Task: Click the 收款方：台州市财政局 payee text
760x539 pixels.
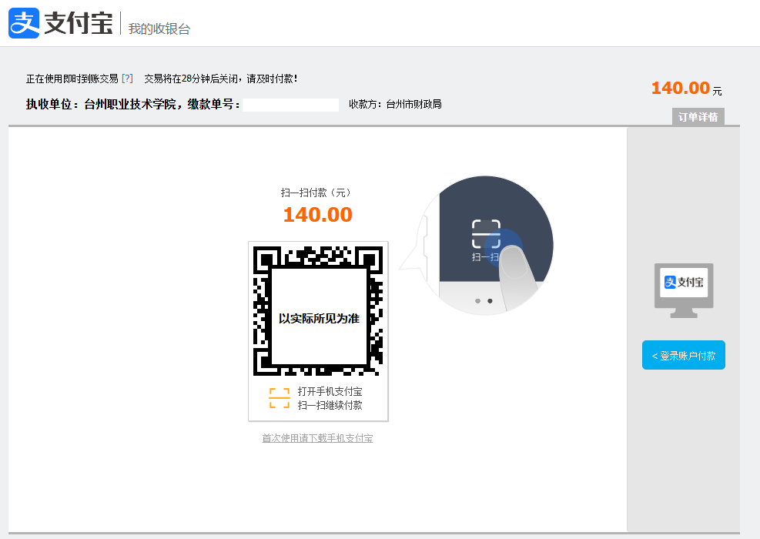Action: (x=395, y=104)
